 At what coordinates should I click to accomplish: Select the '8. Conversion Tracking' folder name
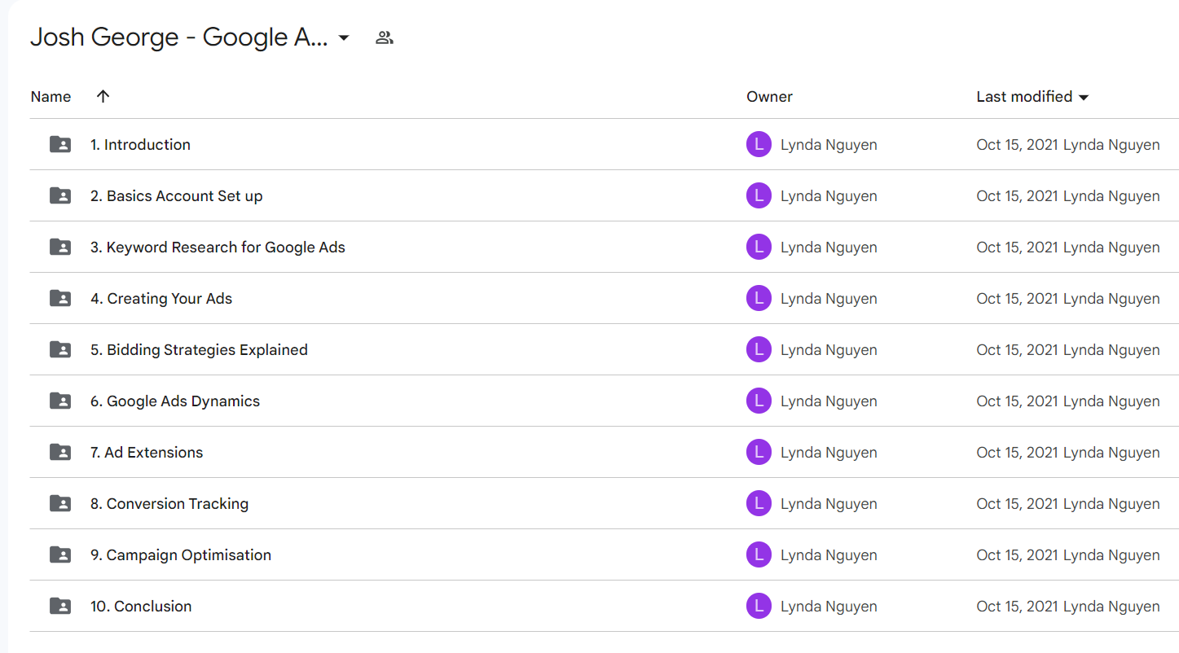pyautogui.click(x=169, y=503)
